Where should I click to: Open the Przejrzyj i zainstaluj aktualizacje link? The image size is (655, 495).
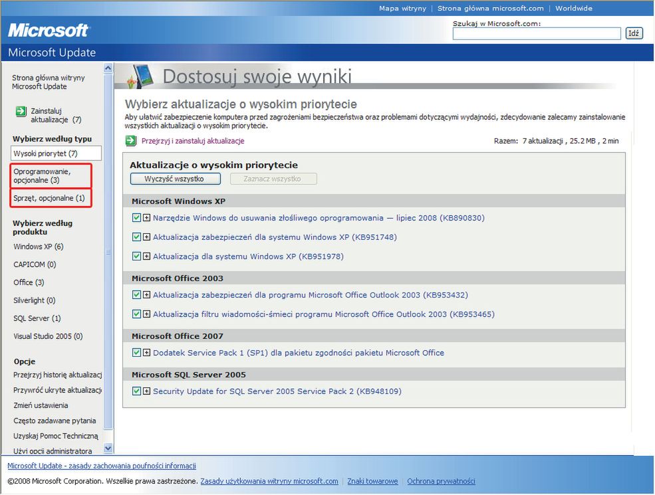pos(193,141)
